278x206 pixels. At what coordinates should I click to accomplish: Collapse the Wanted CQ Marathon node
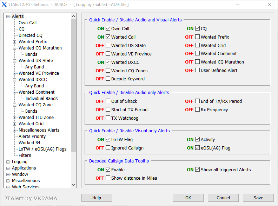14,48
